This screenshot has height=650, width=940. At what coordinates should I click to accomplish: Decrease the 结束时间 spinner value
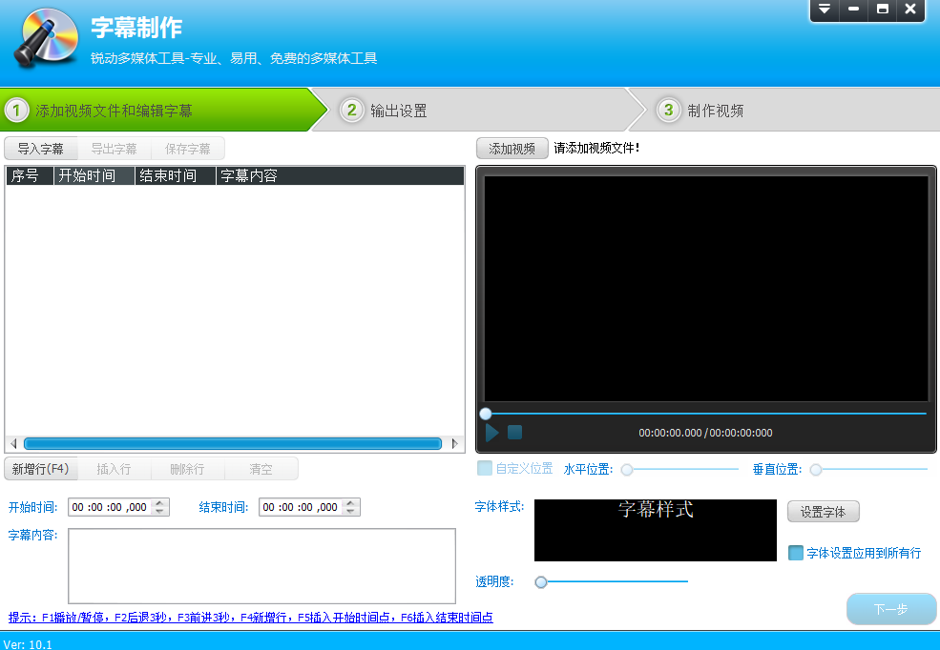coord(351,512)
